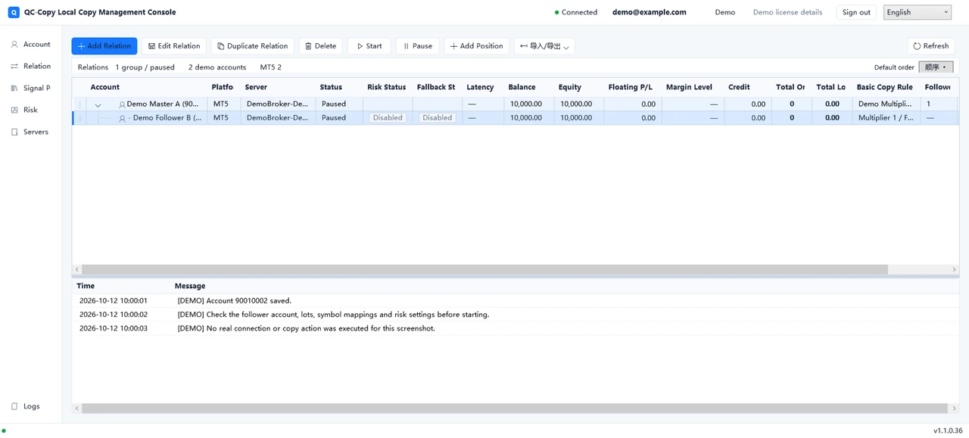Select the 'No real connection' log entry
This screenshot has height=438, width=969.
click(516, 328)
